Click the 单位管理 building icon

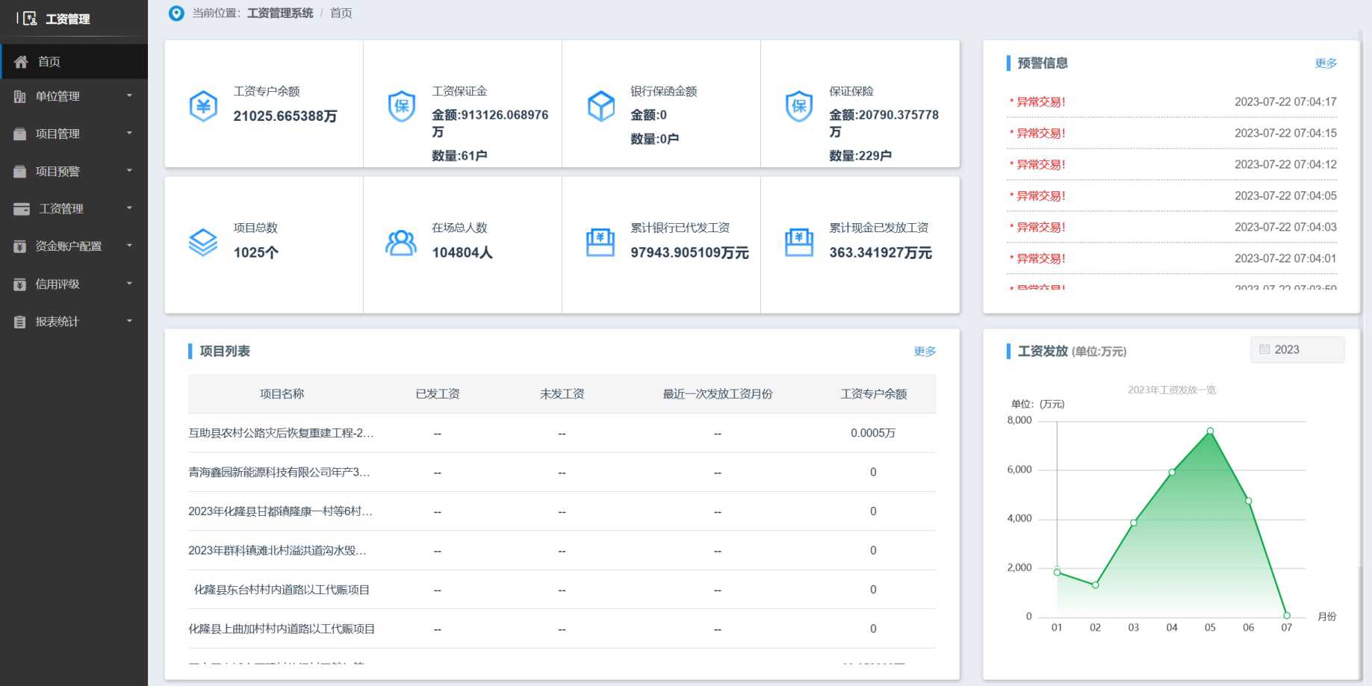coord(20,96)
